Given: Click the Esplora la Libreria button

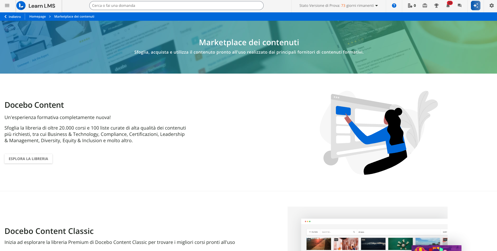Looking at the screenshot, I should coord(28,159).
